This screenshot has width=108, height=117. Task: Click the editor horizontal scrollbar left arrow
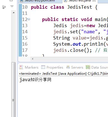(x=33, y=59)
